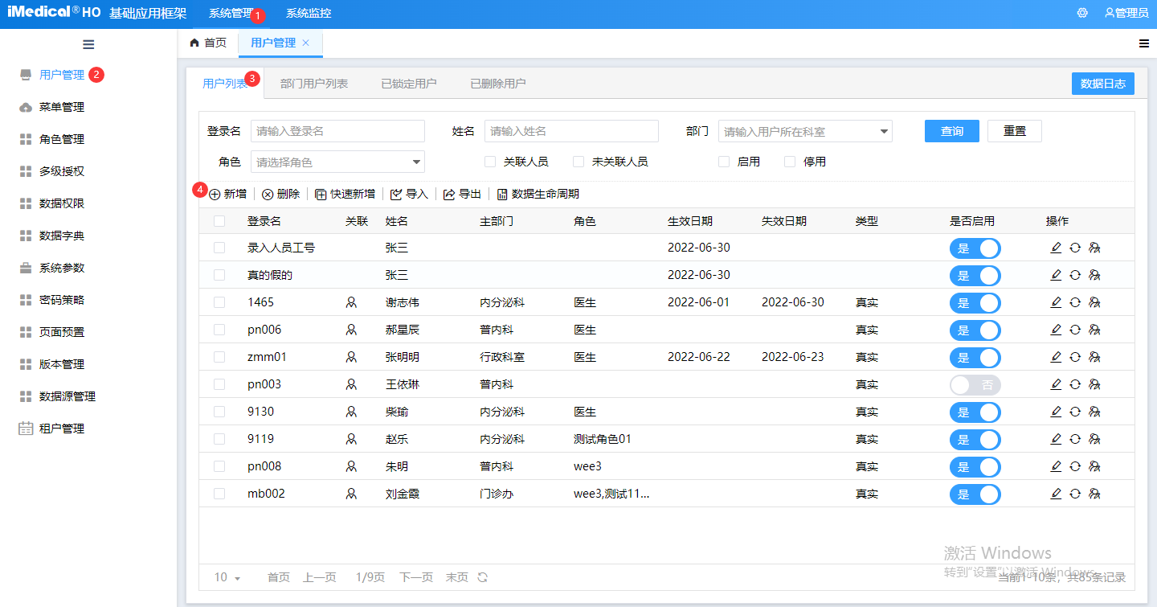Viewport: 1157px width, 607px height.
Task: Tick the 关联人员 filter checkbox
Action: pos(490,162)
